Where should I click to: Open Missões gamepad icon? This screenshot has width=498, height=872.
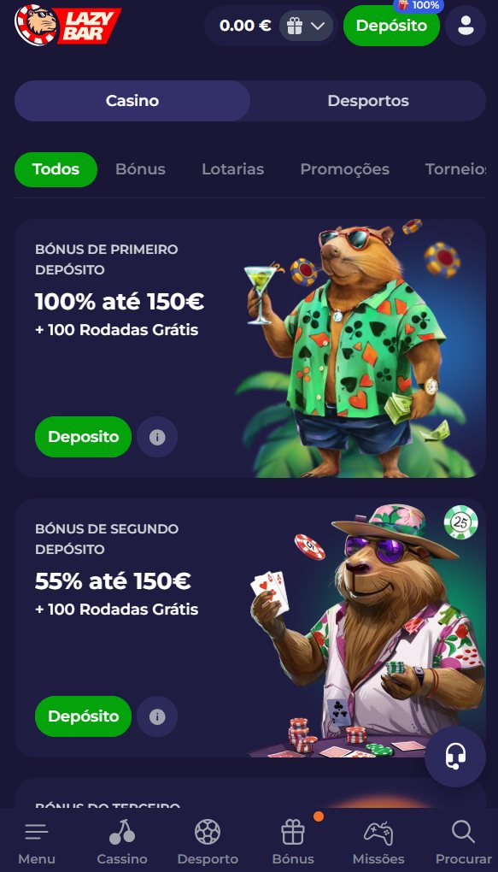(x=378, y=833)
